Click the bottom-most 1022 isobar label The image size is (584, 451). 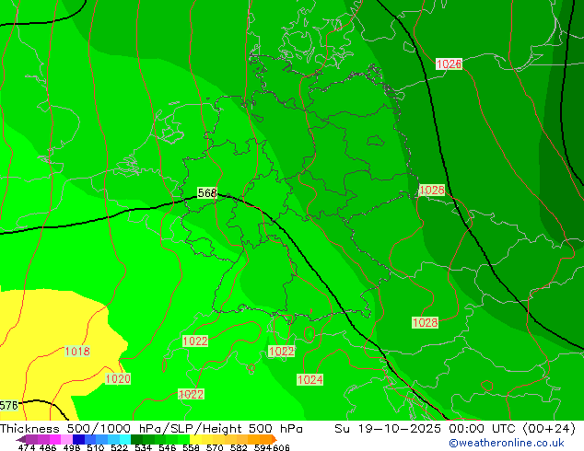click(191, 394)
